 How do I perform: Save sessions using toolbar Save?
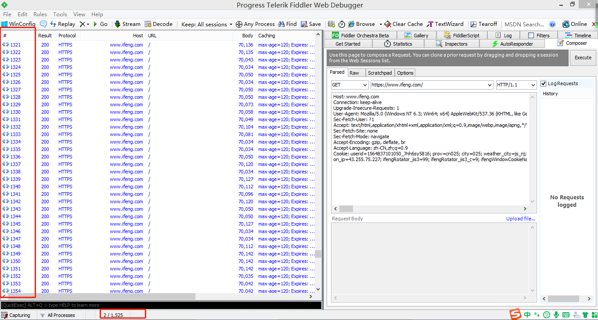point(311,24)
